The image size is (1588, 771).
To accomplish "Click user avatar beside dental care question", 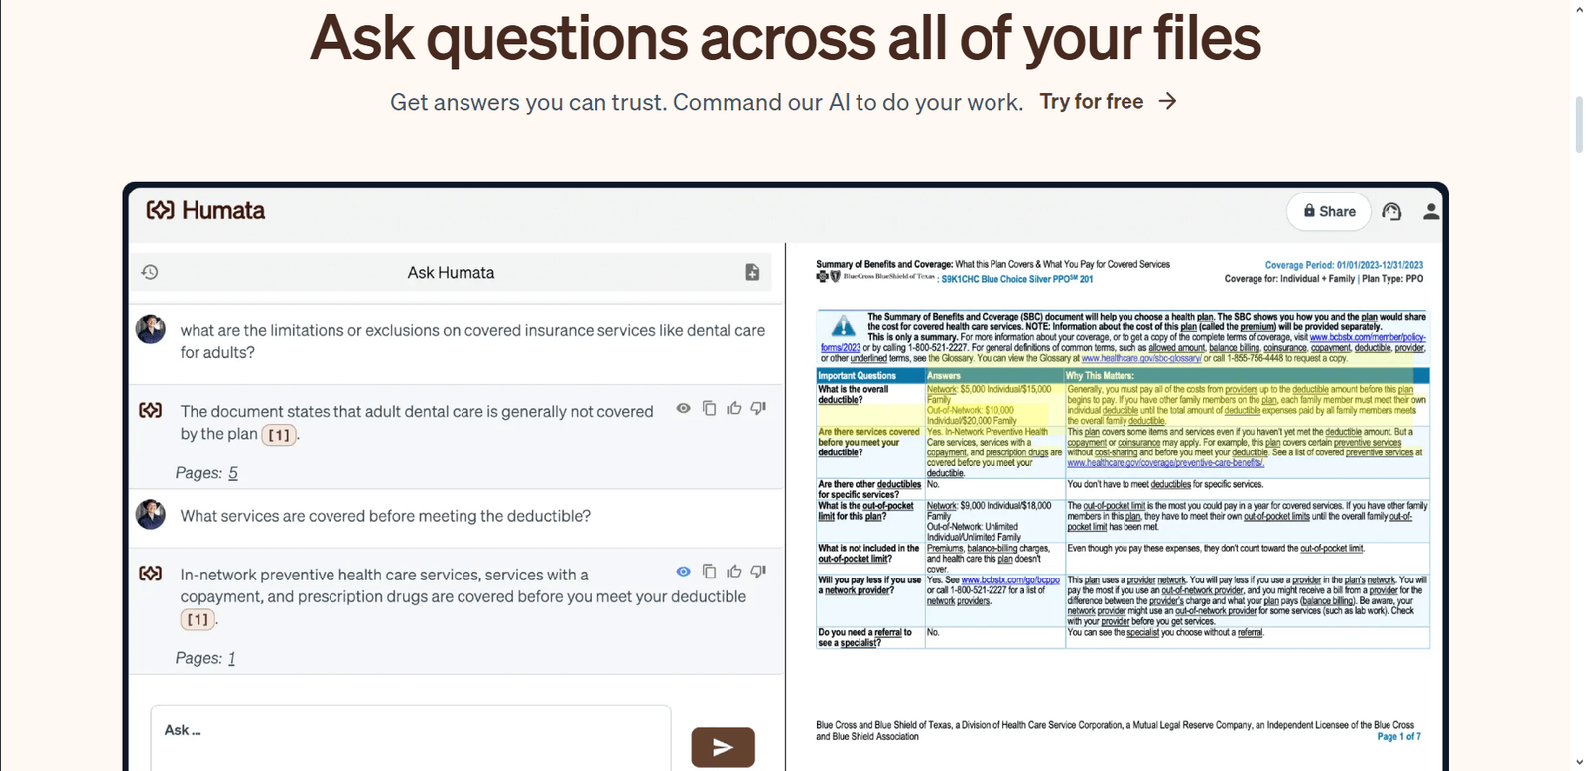I will [151, 329].
